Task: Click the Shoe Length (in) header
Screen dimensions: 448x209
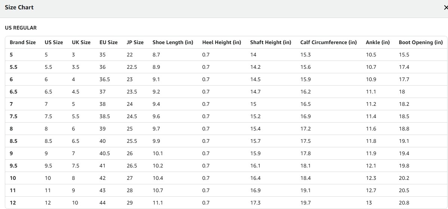Action: pos(173,42)
